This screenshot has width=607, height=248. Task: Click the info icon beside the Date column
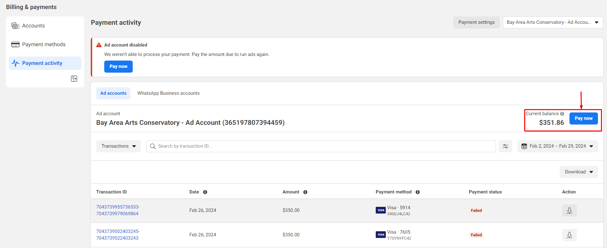point(205,192)
